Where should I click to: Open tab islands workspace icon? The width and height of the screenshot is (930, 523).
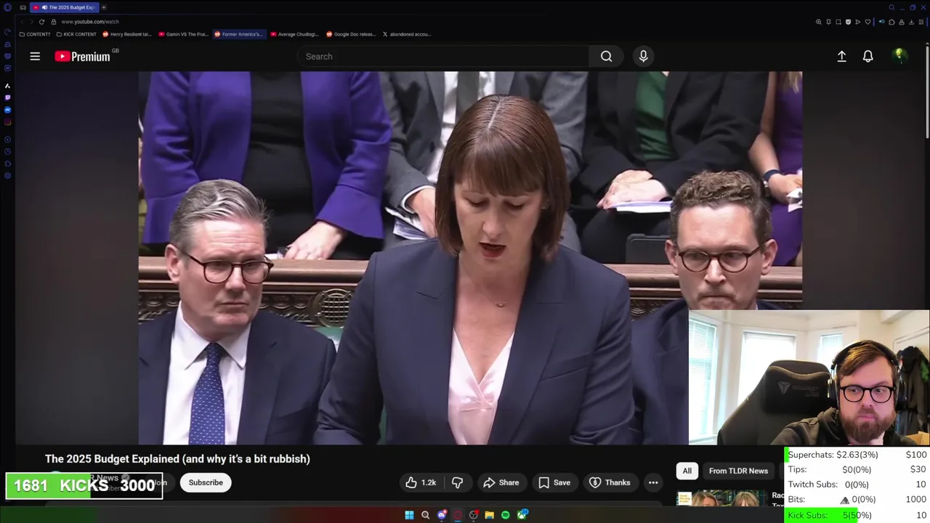pyautogui.click(x=23, y=7)
